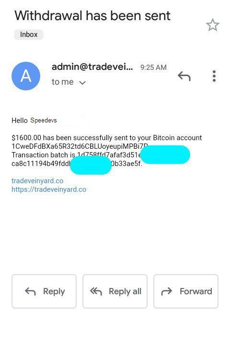
Task: Click the Reply button at the bottom
Action: [44, 291]
